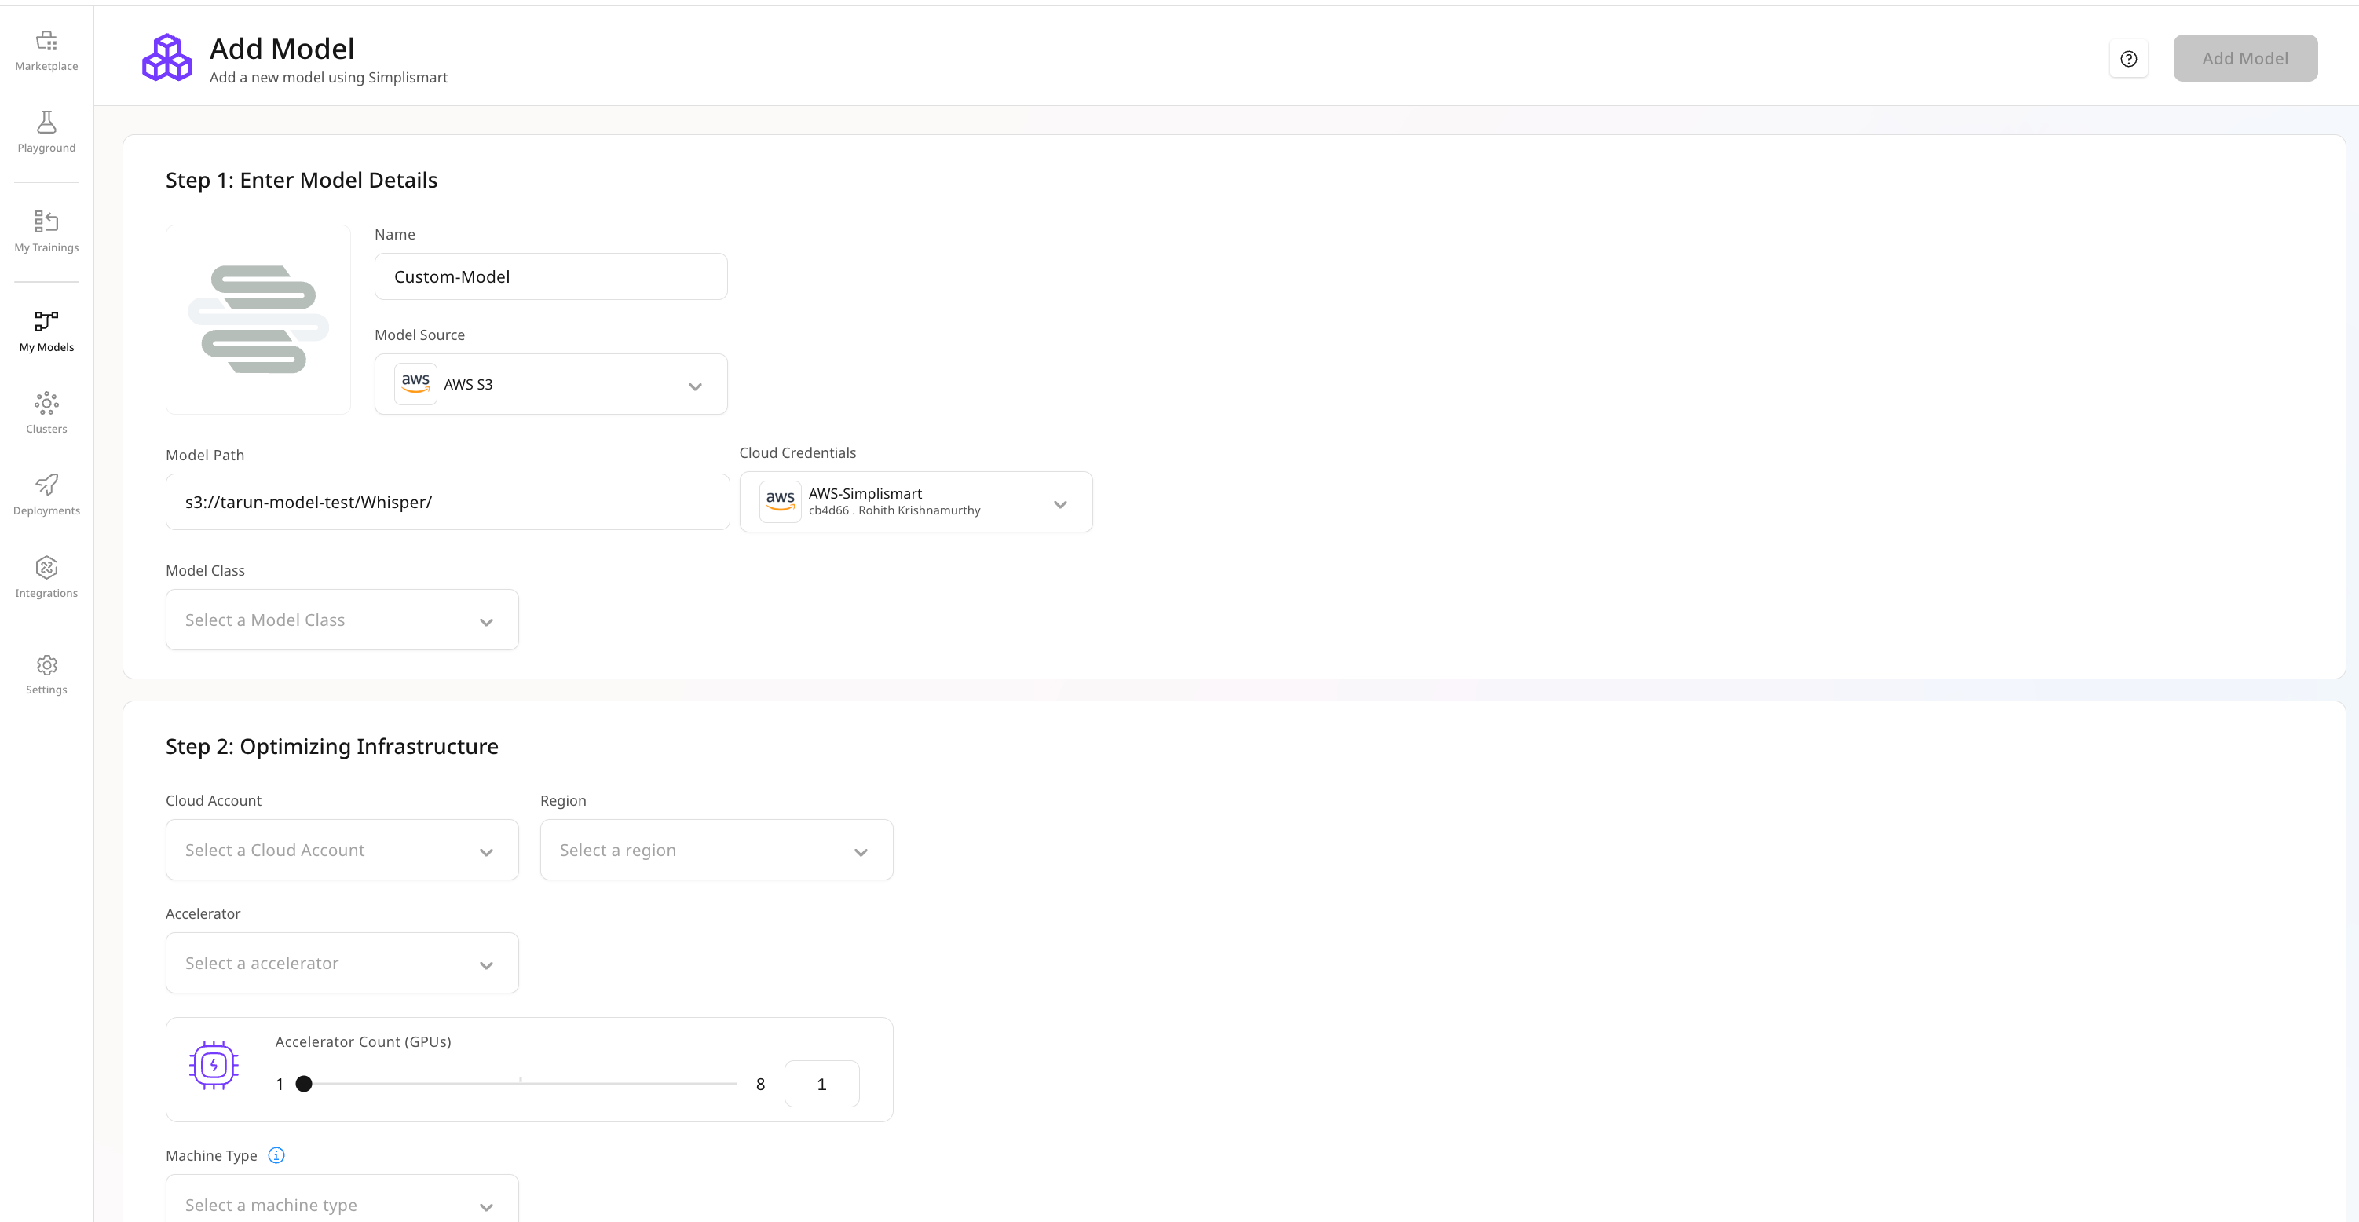Click the help question mark icon

pos(2128,59)
